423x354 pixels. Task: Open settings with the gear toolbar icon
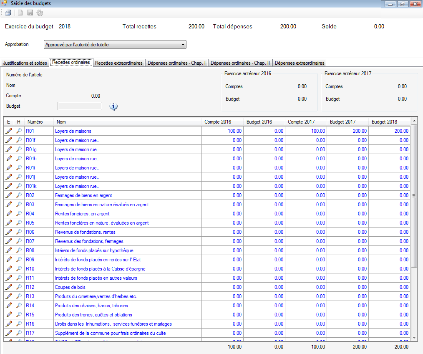click(40, 13)
